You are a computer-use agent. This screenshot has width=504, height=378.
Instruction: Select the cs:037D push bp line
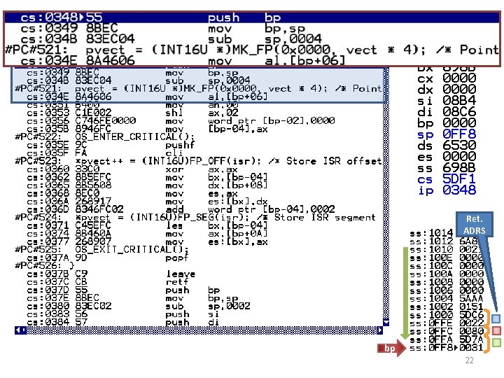tap(123, 290)
